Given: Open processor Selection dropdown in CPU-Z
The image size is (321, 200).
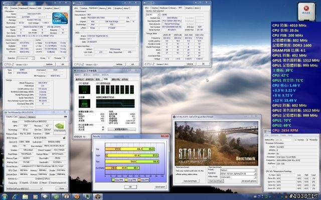Looking at the screenshot, I should click(26, 58).
